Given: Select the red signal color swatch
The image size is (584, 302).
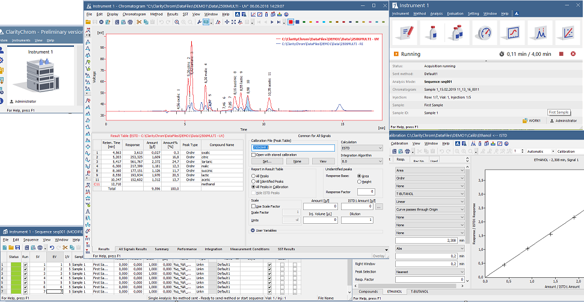Looking at the screenshot, I should [291, 22].
